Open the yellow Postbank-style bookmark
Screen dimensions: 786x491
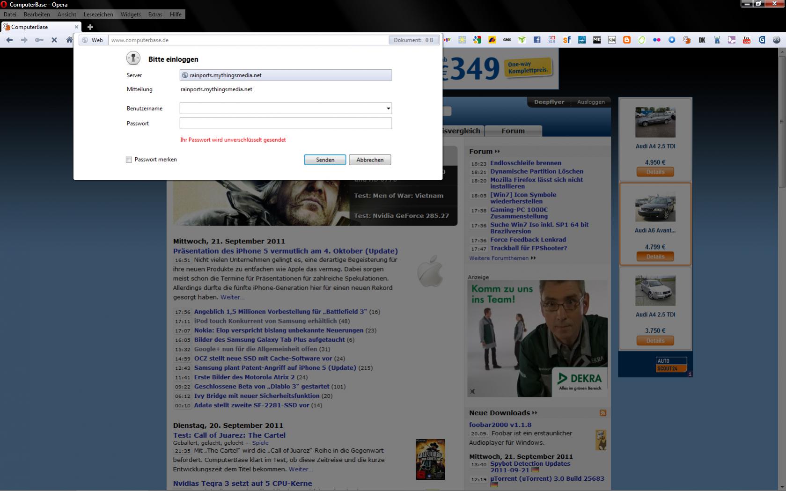click(492, 40)
